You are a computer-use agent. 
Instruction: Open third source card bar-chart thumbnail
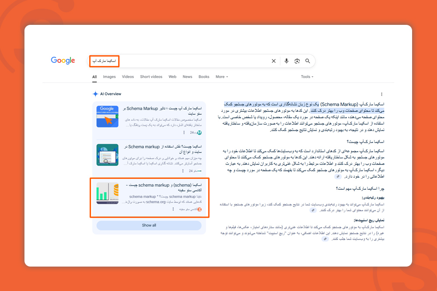(108, 193)
